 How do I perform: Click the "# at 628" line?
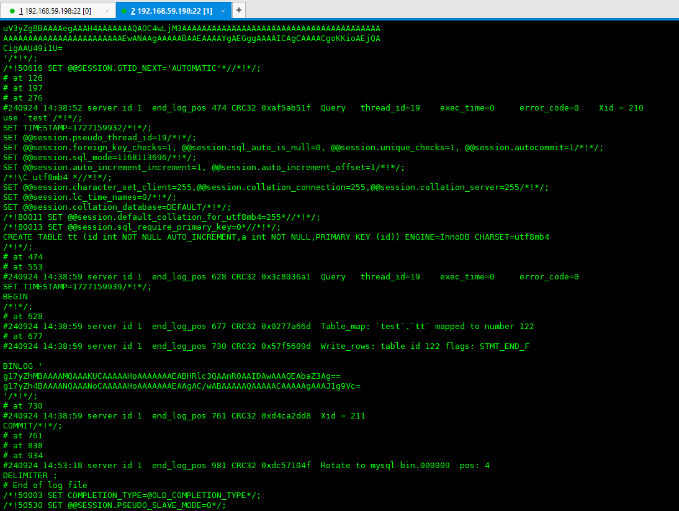coord(23,317)
